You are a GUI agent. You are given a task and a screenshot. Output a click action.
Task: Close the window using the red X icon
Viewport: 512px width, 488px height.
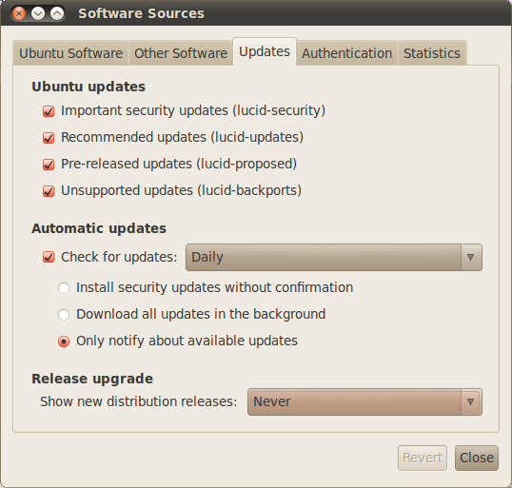[x=19, y=13]
